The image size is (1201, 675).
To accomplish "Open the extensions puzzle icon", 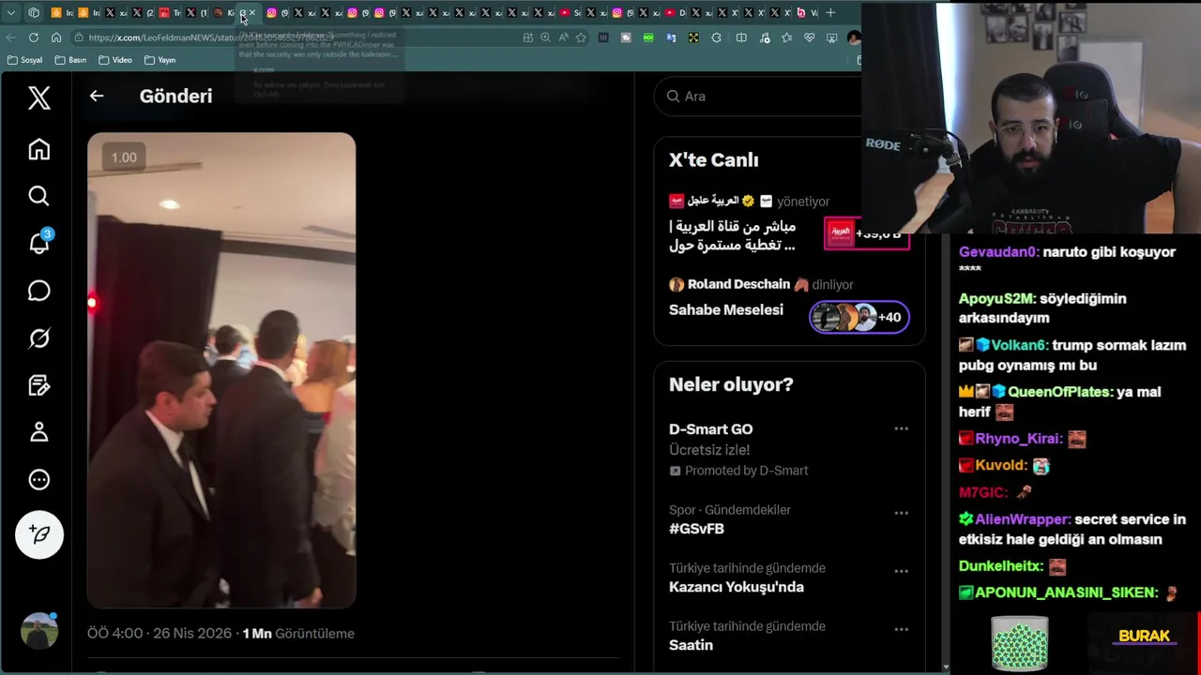I will (x=717, y=37).
